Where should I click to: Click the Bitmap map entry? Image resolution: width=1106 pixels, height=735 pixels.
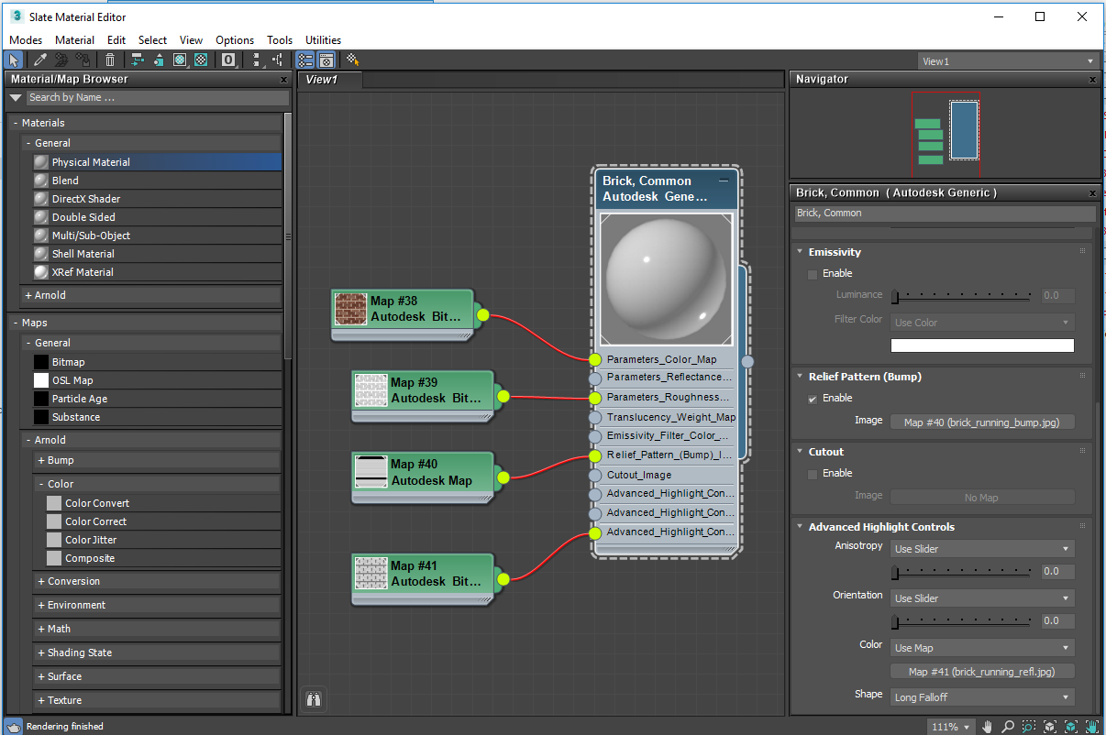156,362
